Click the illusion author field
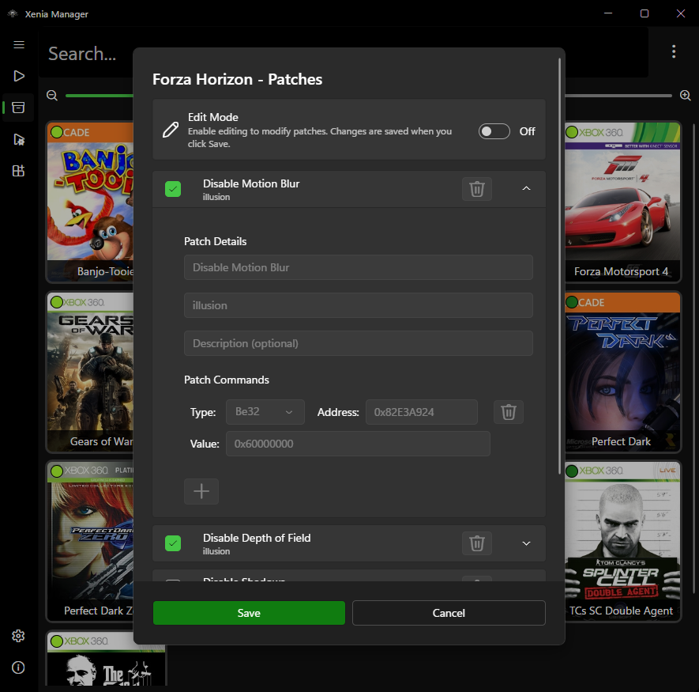The image size is (699, 692). point(359,305)
